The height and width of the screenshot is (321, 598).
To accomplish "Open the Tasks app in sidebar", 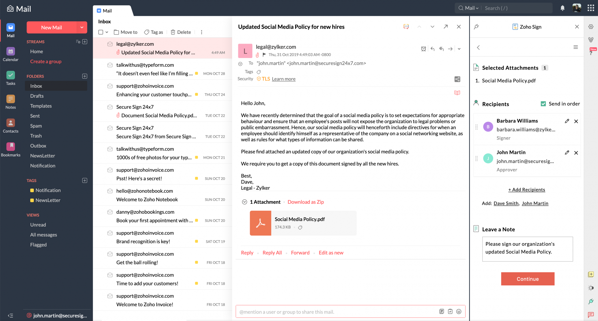I will [10, 78].
